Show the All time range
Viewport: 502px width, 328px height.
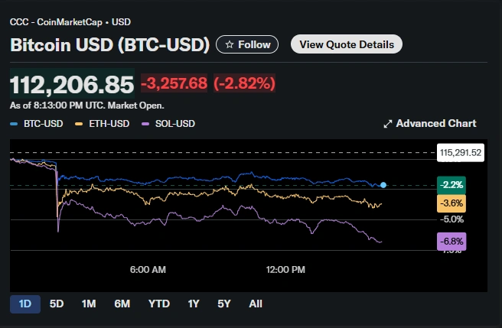256,304
